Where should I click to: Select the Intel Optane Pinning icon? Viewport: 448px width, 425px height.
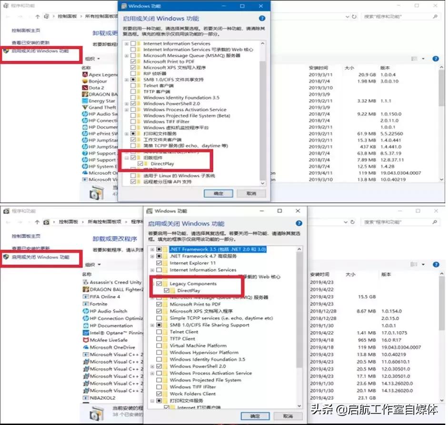85,333
